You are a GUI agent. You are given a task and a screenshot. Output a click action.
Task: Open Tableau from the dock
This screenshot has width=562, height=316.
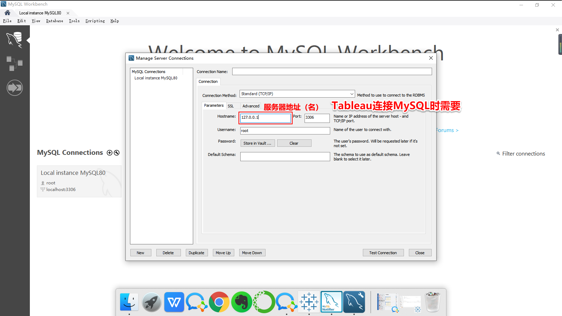click(x=309, y=302)
